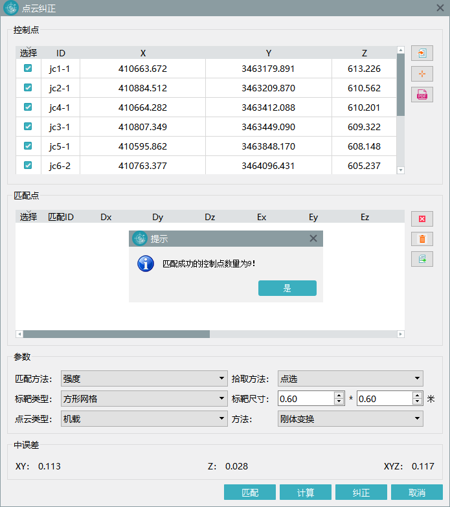Click the import control points file icon
Viewport: 450px width, 507px height.
tap(422, 53)
